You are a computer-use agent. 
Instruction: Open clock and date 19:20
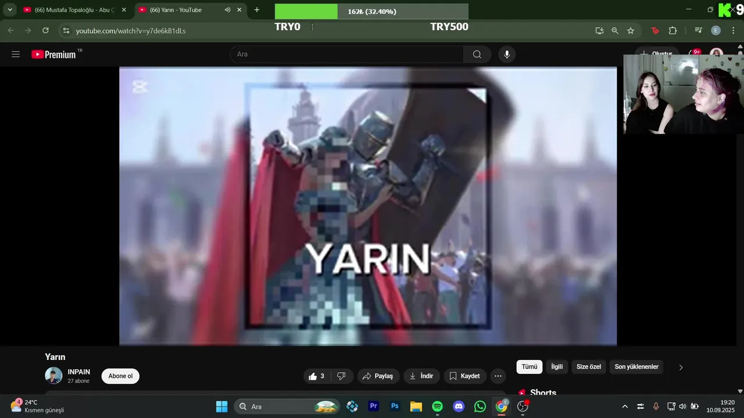tap(721, 406)
